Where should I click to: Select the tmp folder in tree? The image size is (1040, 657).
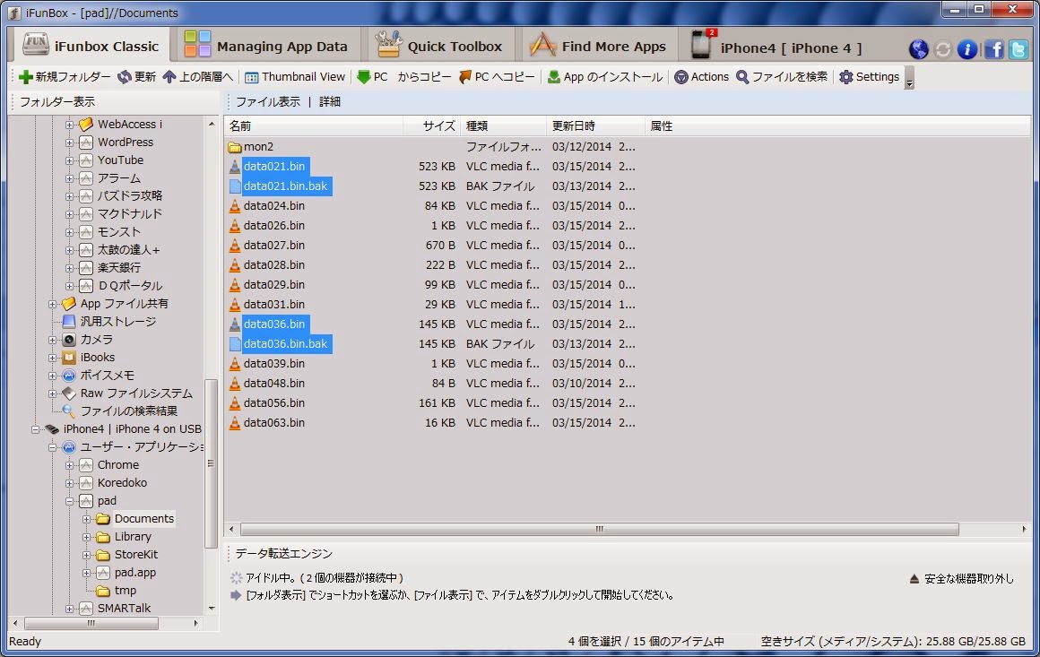pyautogui.click(x=125, y=591)
